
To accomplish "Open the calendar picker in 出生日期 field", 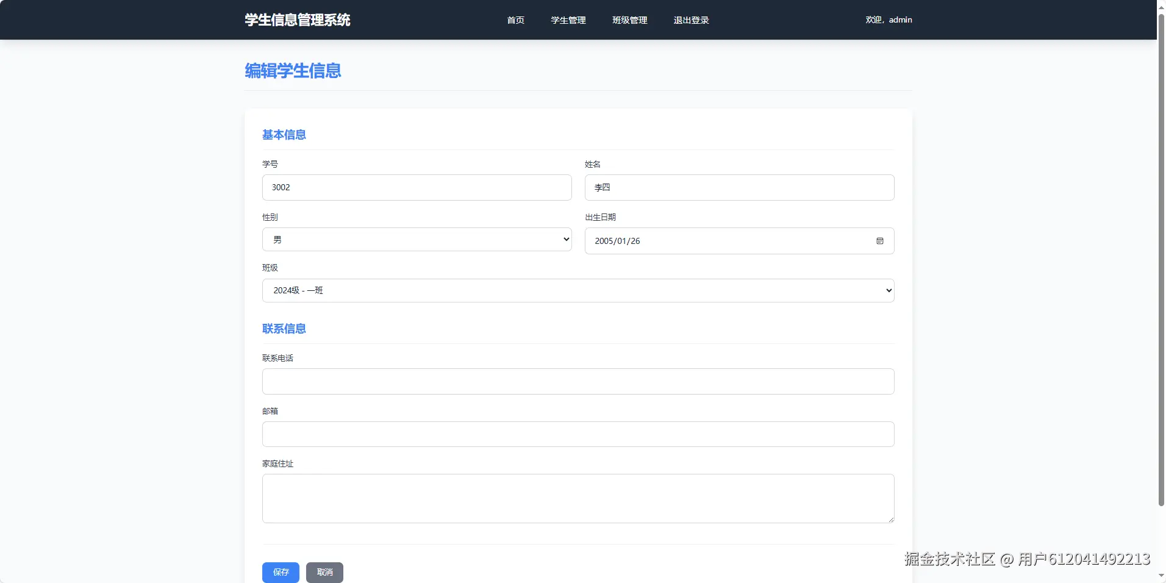I will (879, 241).
